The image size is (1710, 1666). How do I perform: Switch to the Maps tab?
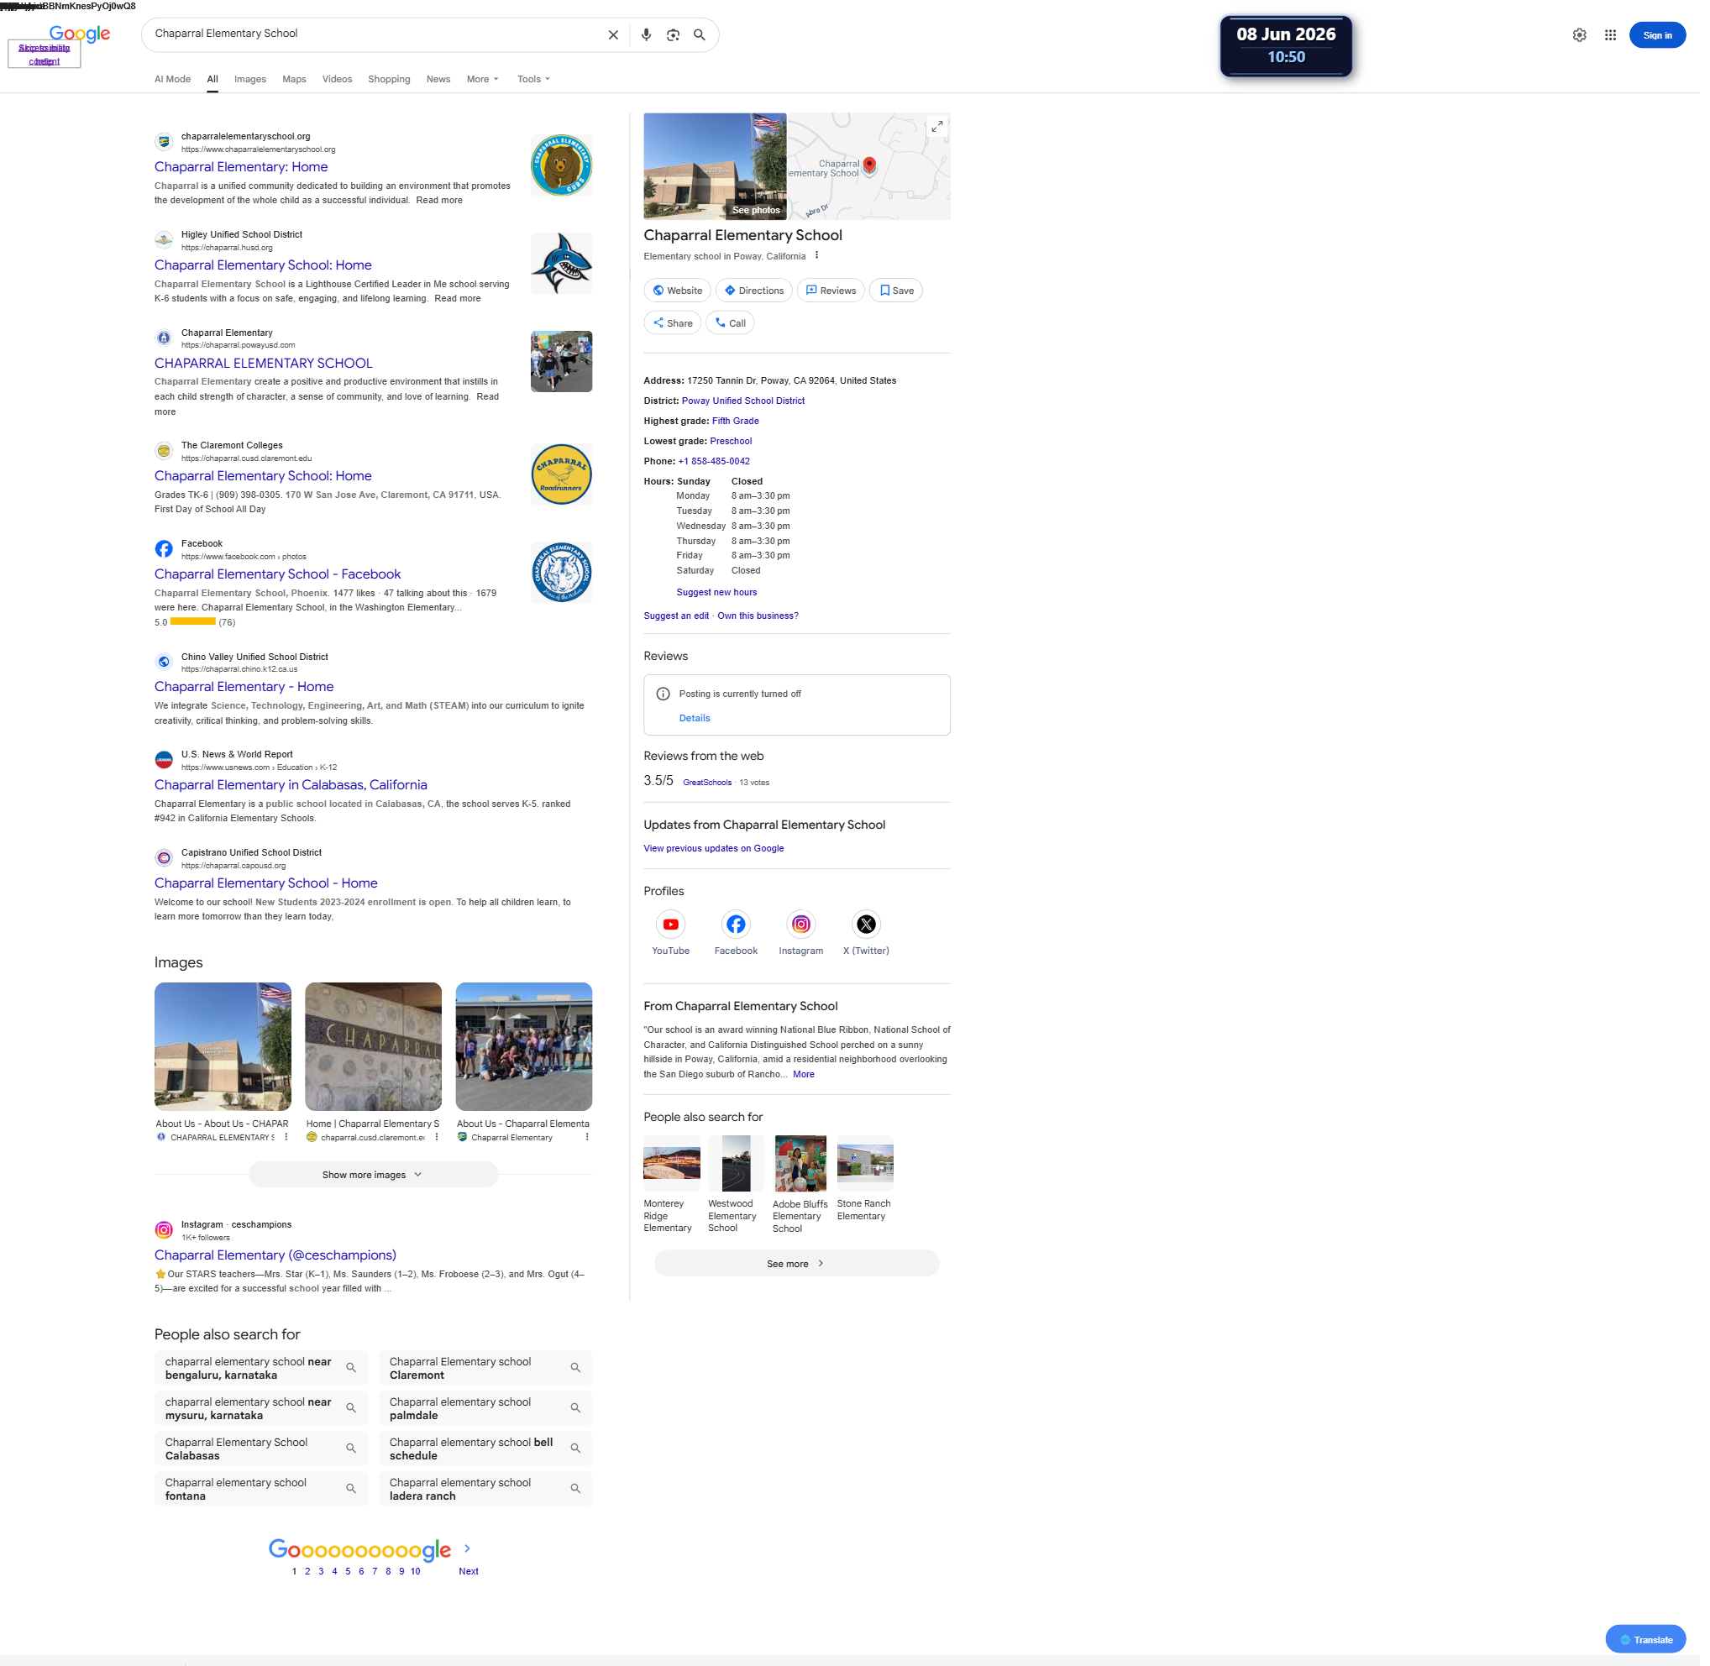(294, 79)
